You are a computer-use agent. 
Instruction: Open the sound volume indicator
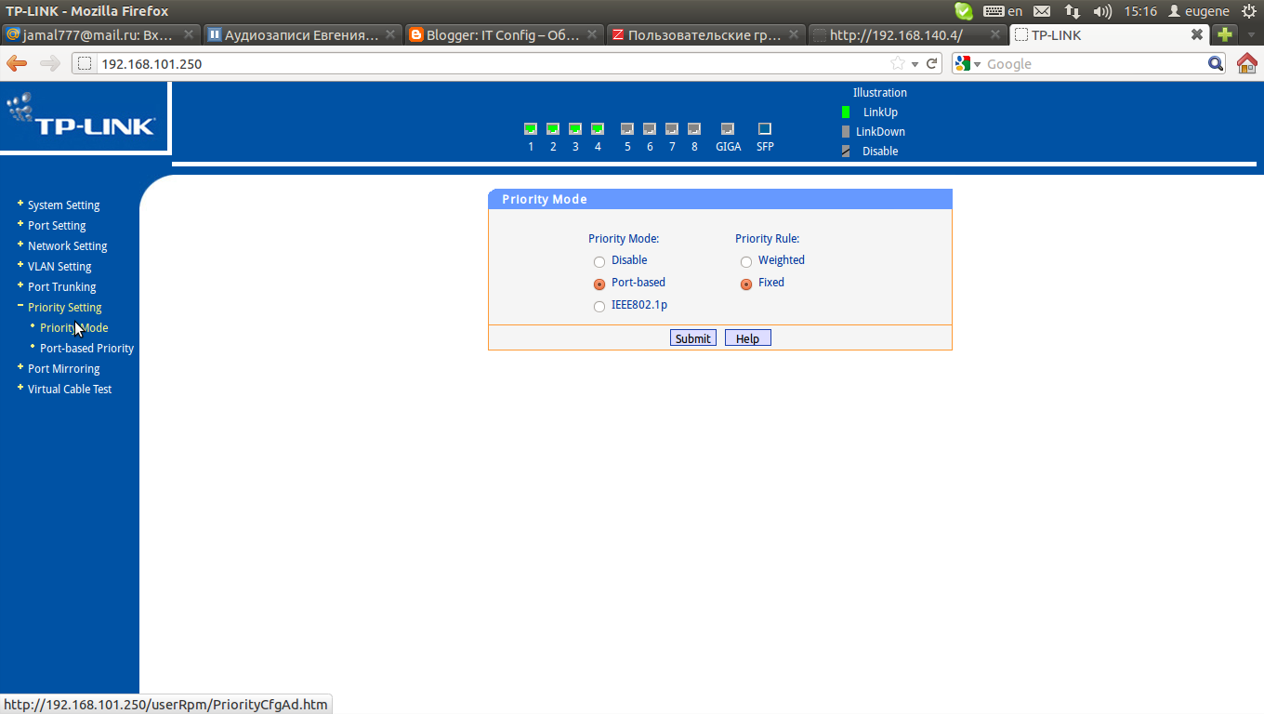(x=1102, y=11)
